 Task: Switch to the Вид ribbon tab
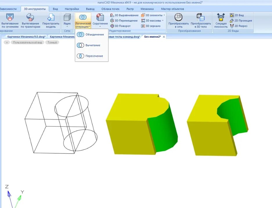pyautogui.click(x=55, y=9)
